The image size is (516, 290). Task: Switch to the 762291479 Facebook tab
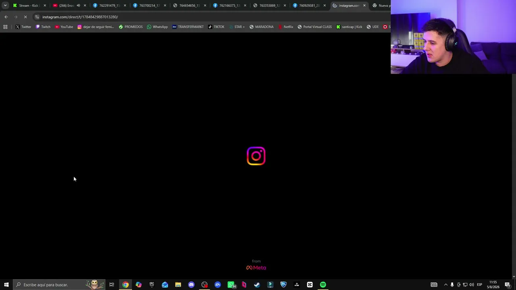click(109, 6)
